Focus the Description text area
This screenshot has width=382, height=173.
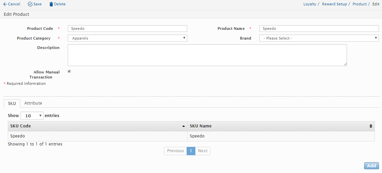[207, 55]
